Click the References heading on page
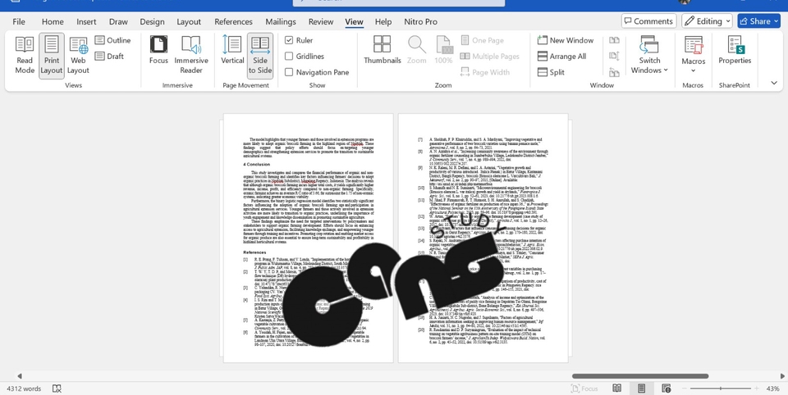The height and width of the screenshot is (395, 788). pyautogui.click(x=254, y=252)
